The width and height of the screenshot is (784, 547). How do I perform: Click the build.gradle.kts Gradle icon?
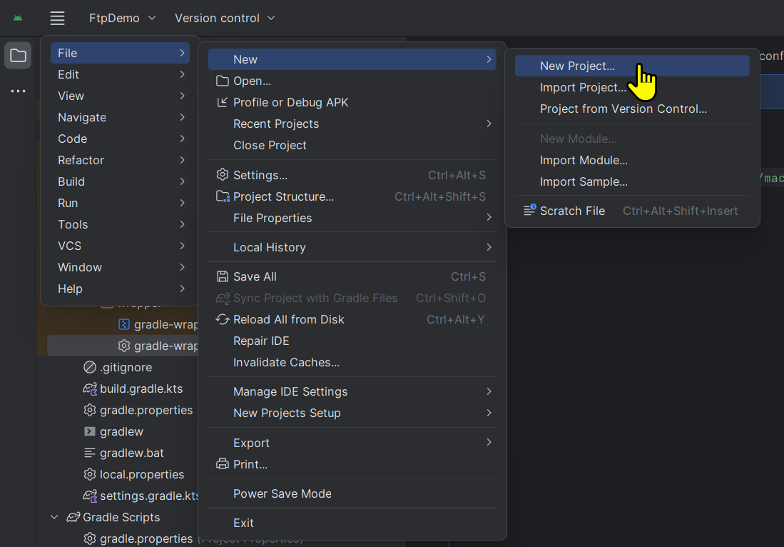pos(90,389)
